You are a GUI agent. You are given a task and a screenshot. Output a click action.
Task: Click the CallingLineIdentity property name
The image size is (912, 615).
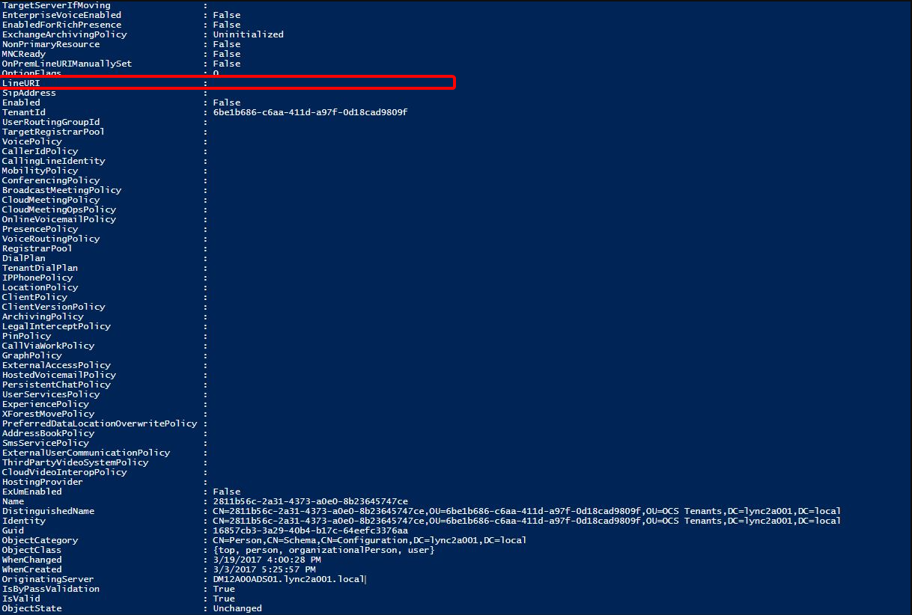click(53, 161)
